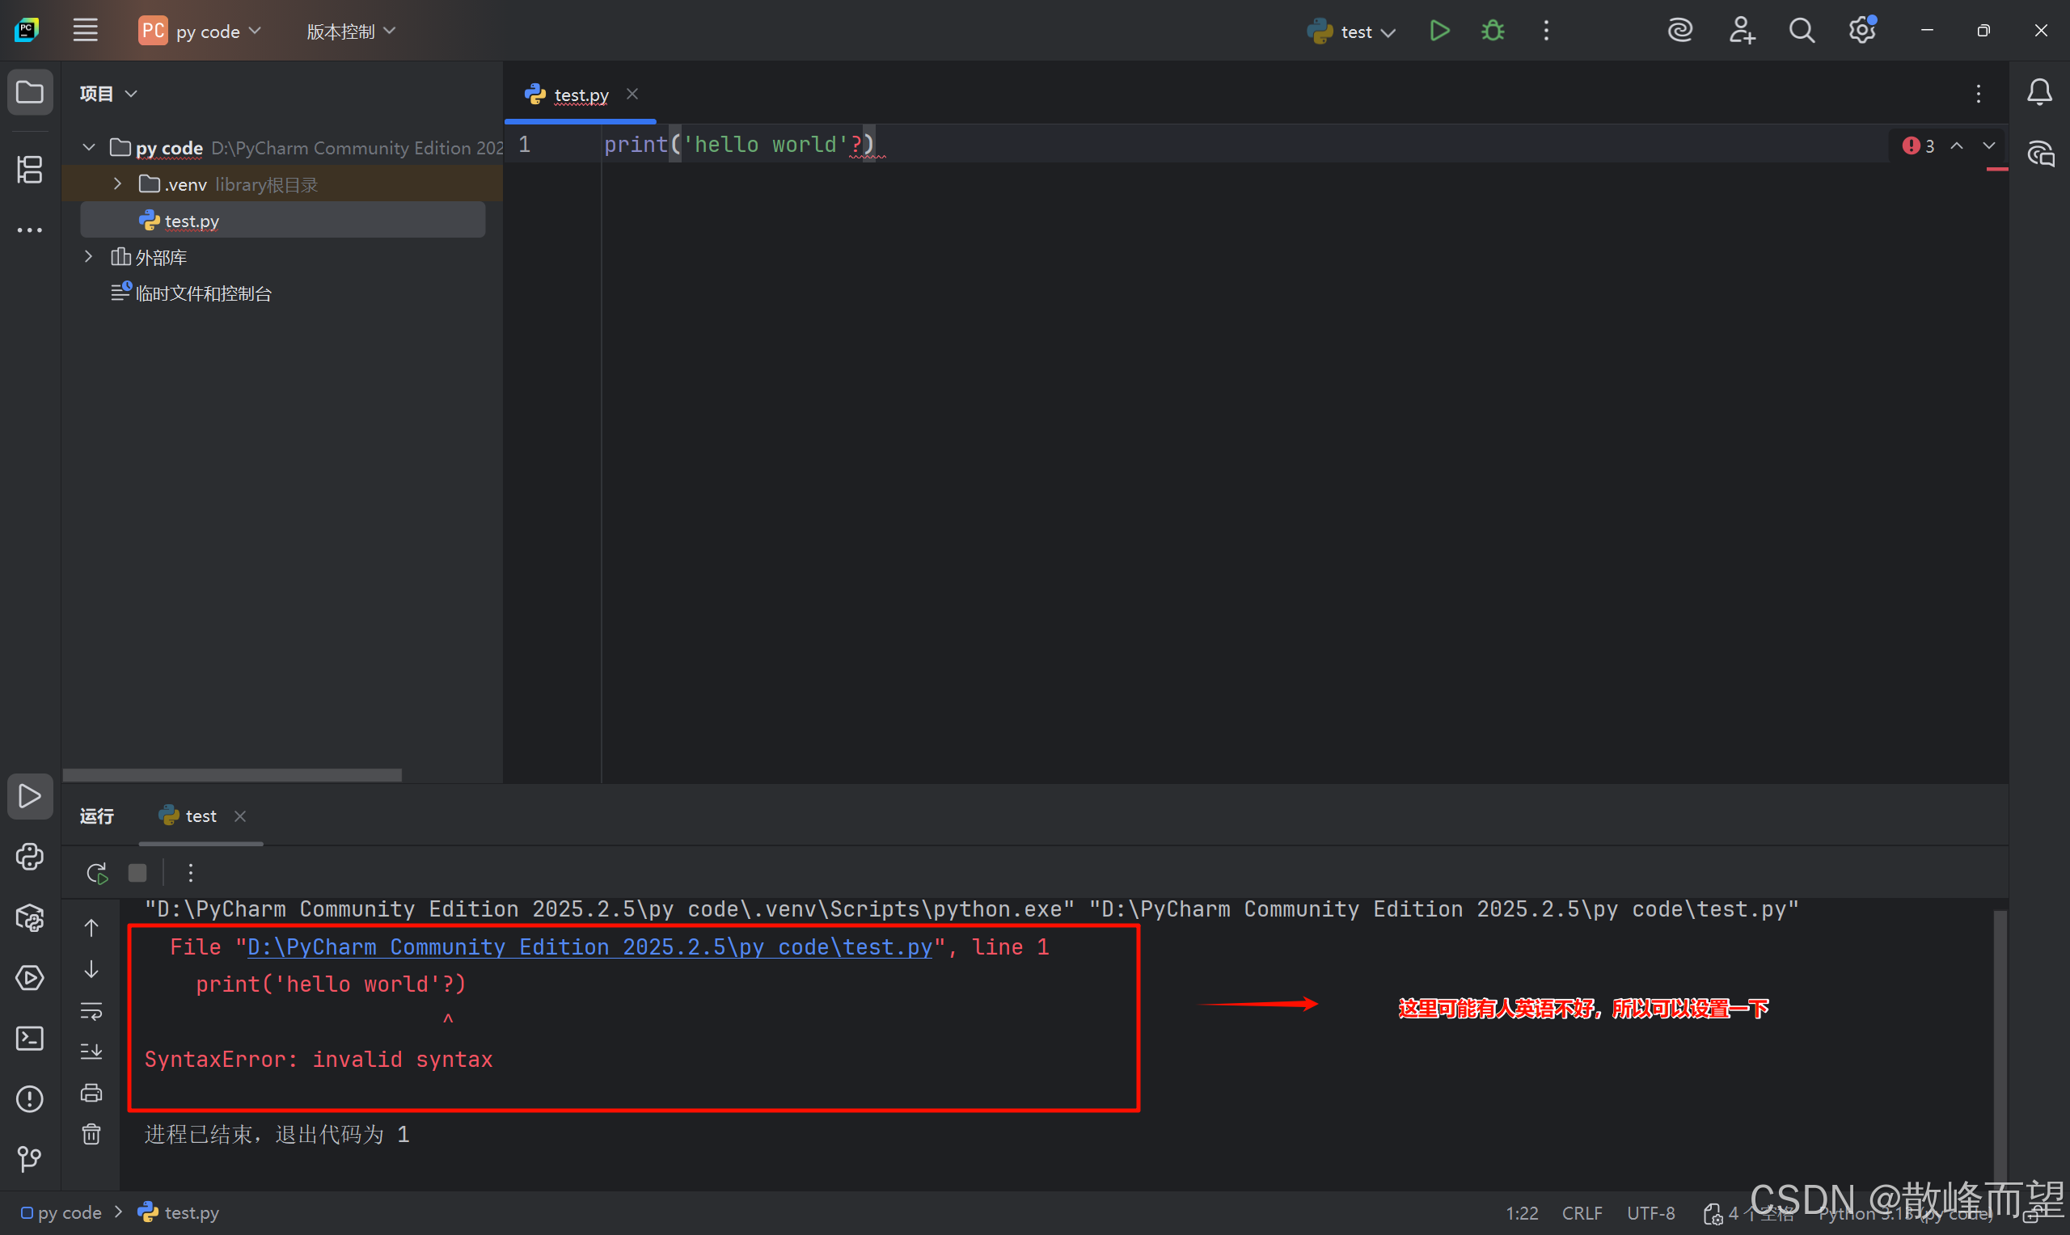Toggle the Project tool window
Image resolution: width=2070 pixels, height=1235 pixels.
coord(30,92)
